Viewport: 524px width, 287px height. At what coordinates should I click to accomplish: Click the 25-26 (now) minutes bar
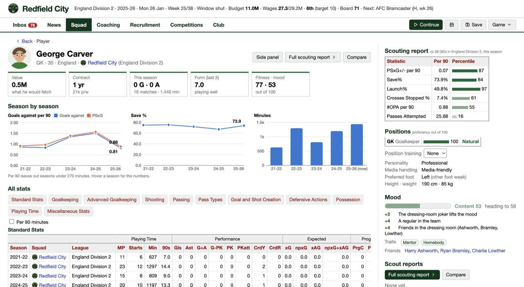point(357,145)
